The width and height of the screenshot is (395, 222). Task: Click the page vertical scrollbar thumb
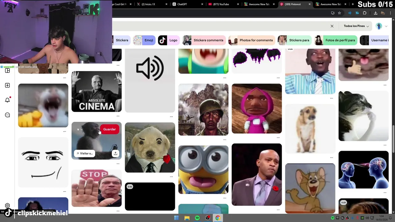393,139
